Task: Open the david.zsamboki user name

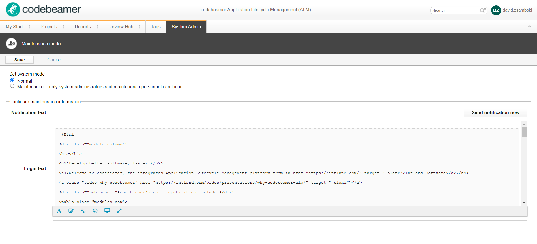Action: click(x=517, y=10)
